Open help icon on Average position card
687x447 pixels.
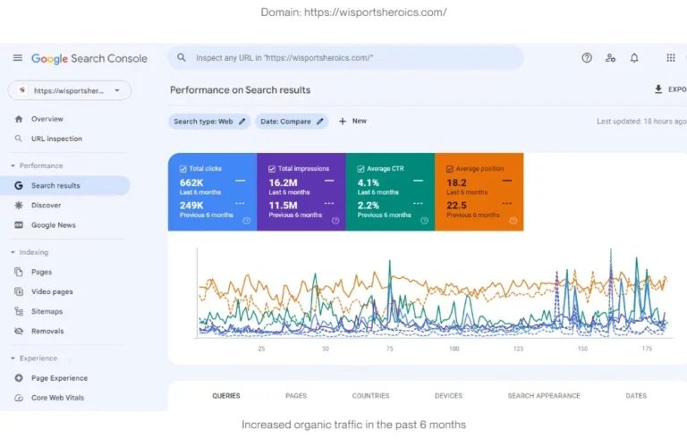[x=513, y=221]
